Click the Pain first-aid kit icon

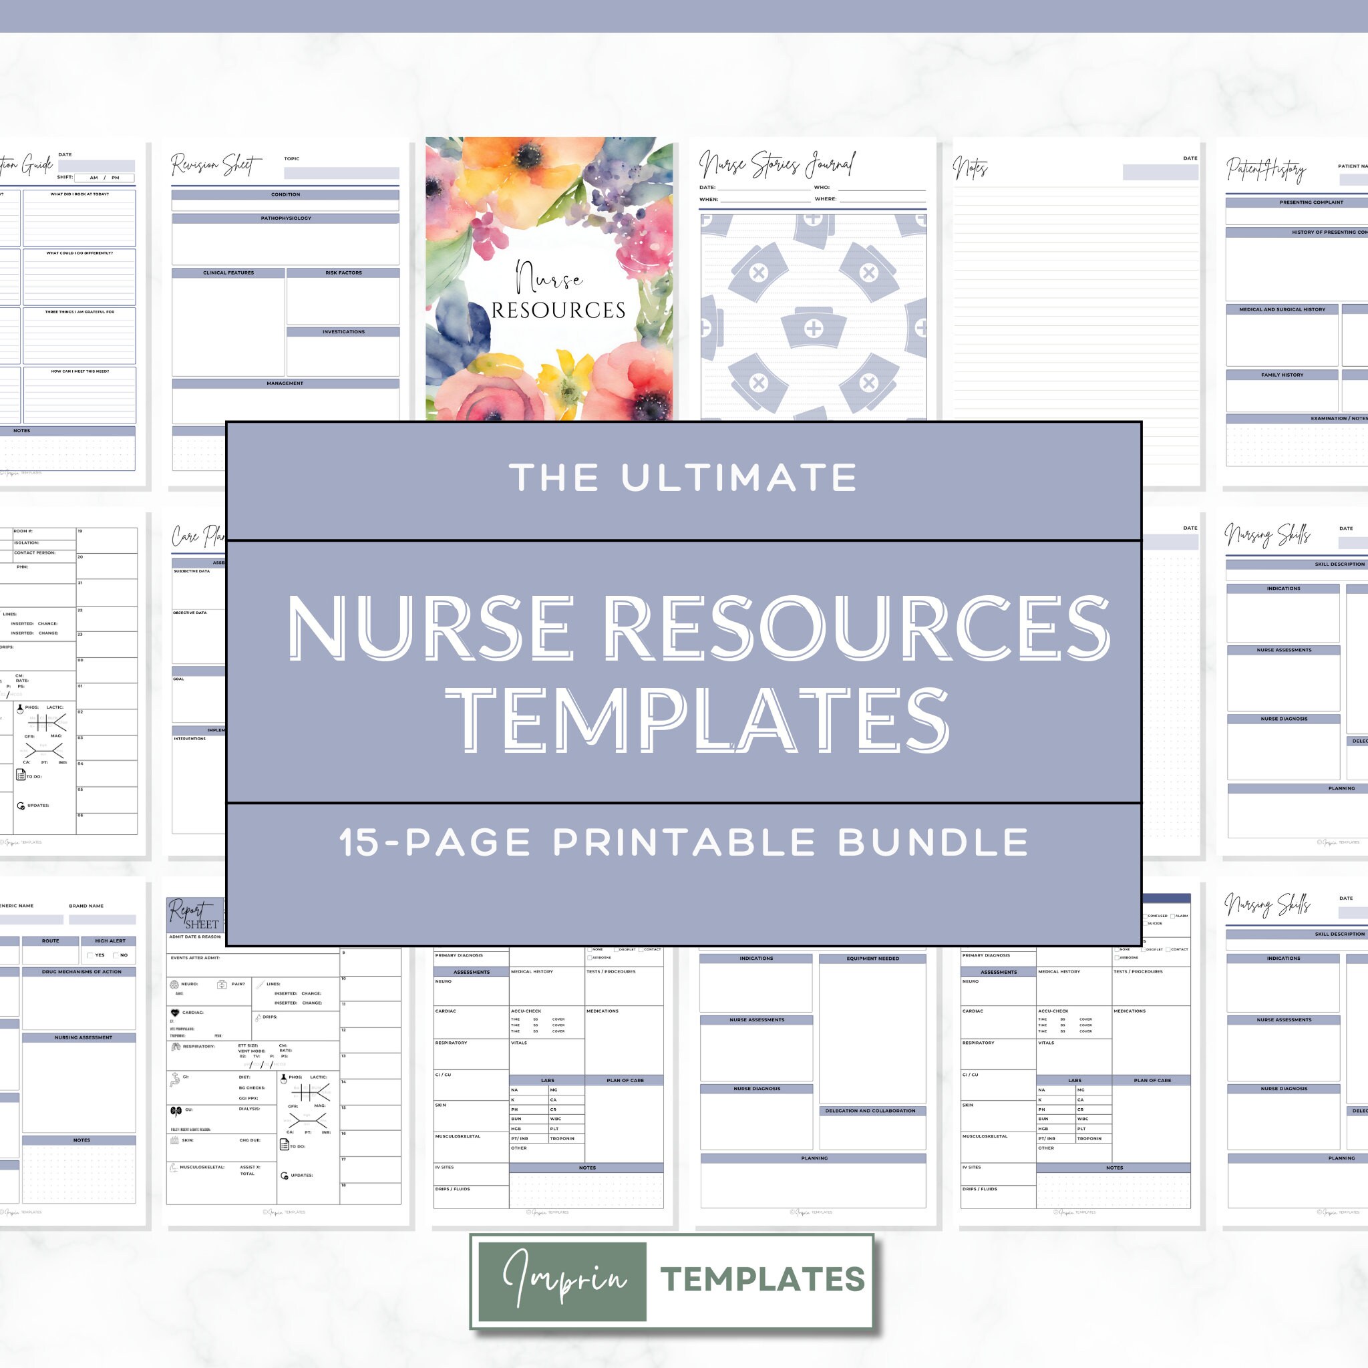pos(222,985)
